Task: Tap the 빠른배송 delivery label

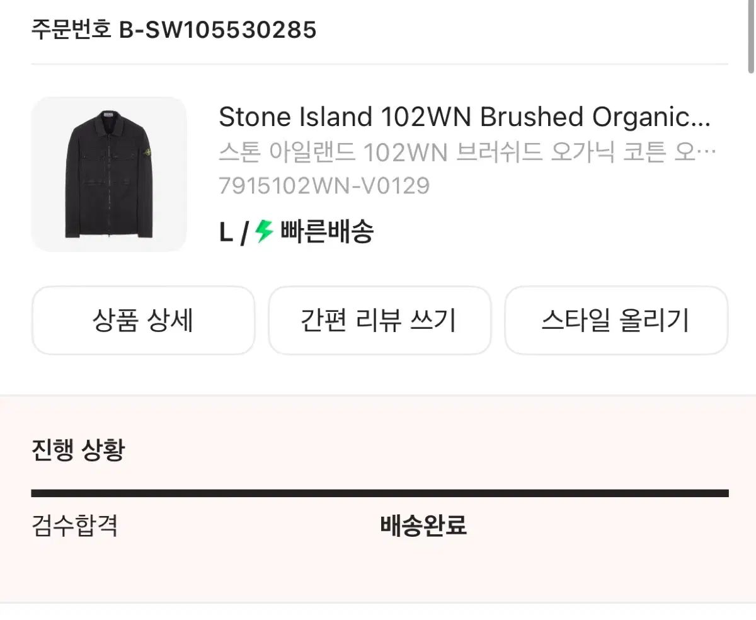Action: (x=327, y=232)
